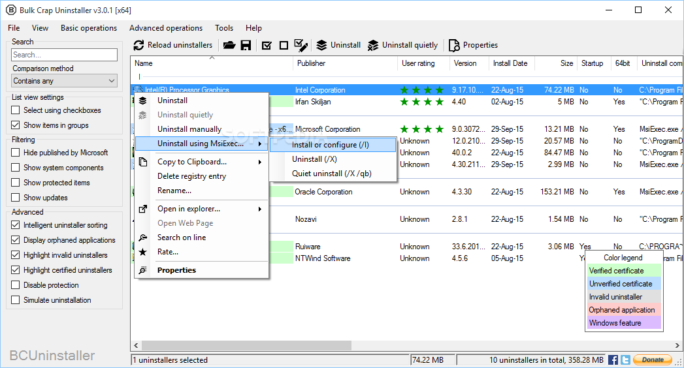Sort by Name column header
The height and width of the screenshot is (368, 684).
pyautogui.click(x=212, y=63)
